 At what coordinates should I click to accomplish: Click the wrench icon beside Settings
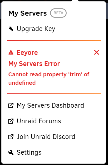pyautogui.click(x=11, y=152)
